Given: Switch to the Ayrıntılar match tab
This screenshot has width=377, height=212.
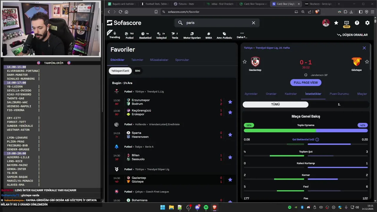Looking at the screenshot, I should [251, 94].
